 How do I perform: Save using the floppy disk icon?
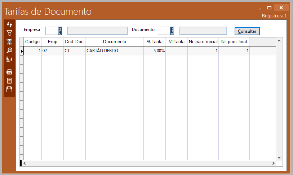tap(9, 89)
